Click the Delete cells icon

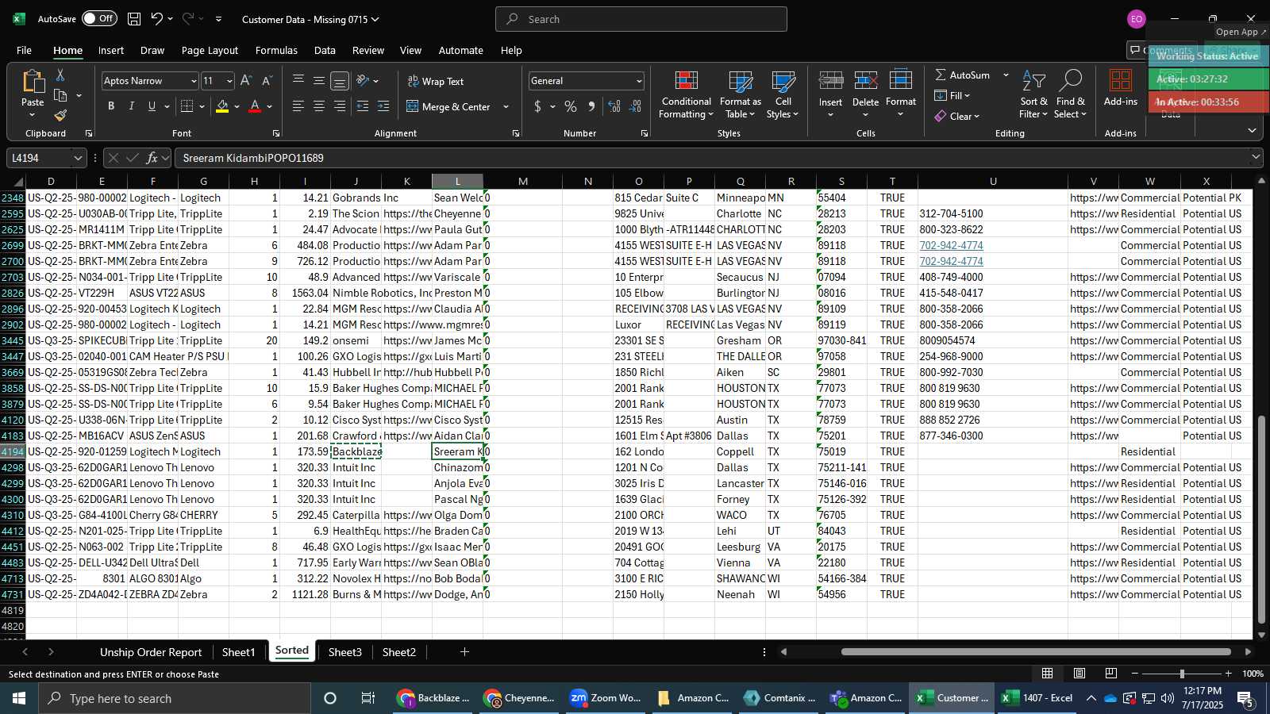[865, 81]
